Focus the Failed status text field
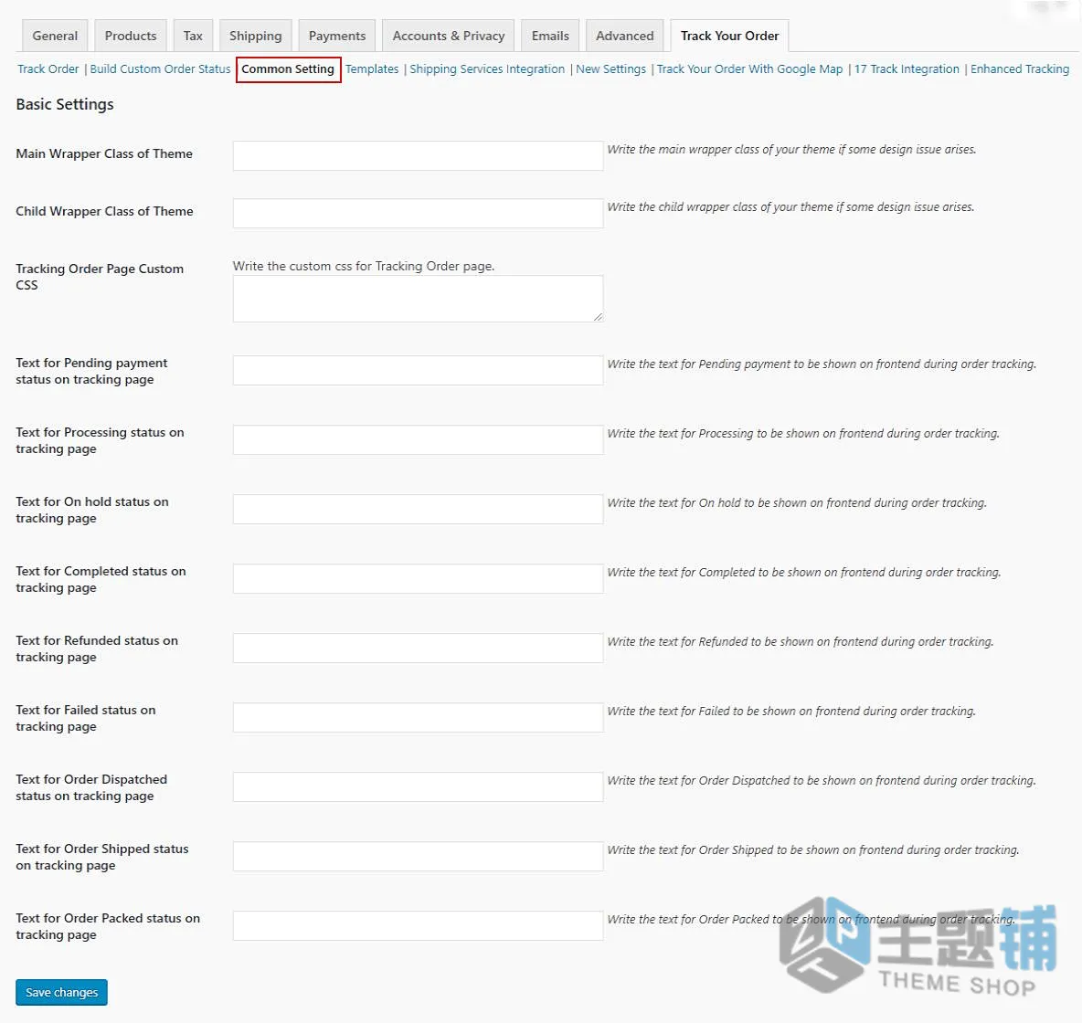This screenshot has height=1023, width=1082. 419,717
